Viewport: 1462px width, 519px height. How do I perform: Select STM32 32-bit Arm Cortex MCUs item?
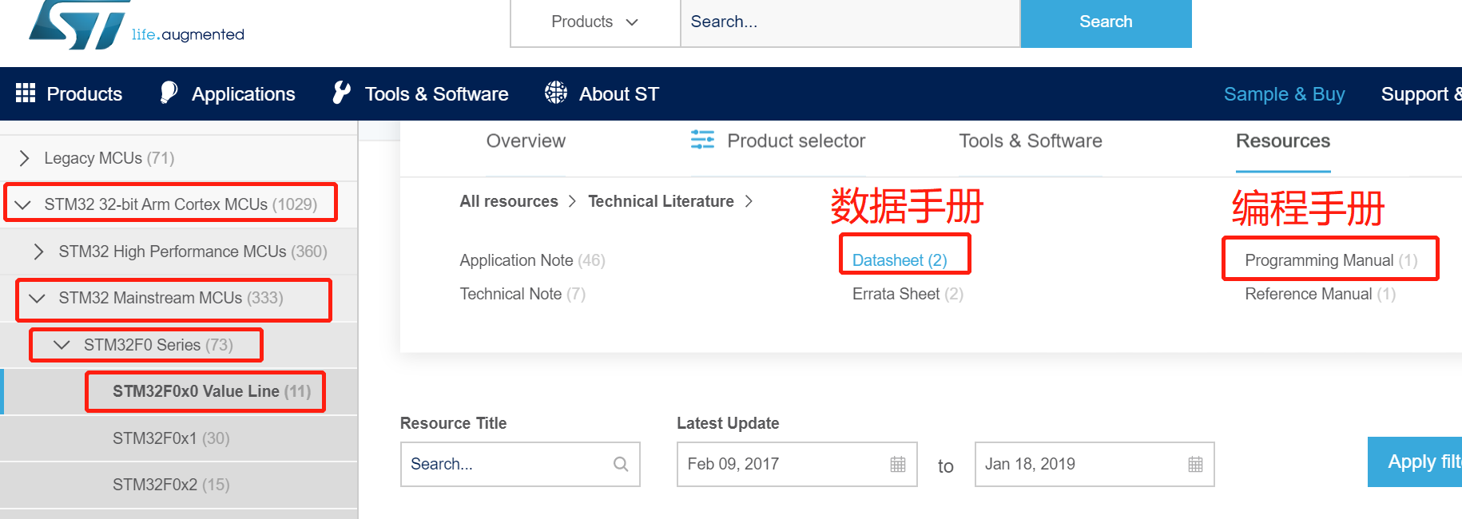tap(181, 204)
